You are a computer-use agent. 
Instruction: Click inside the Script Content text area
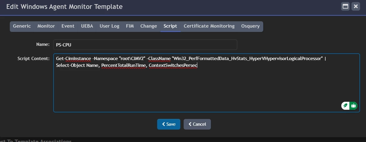[206, 83]
